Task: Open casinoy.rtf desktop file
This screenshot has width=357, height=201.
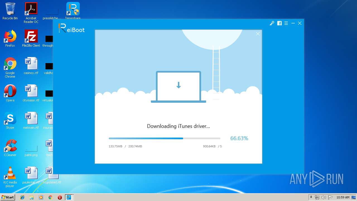Action: click(x=31, y=66)
